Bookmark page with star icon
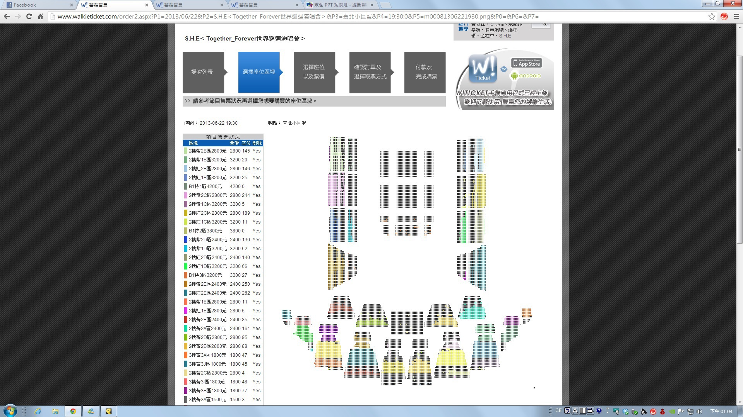Viewport: 743px width, 417px height. coord(712,16)
